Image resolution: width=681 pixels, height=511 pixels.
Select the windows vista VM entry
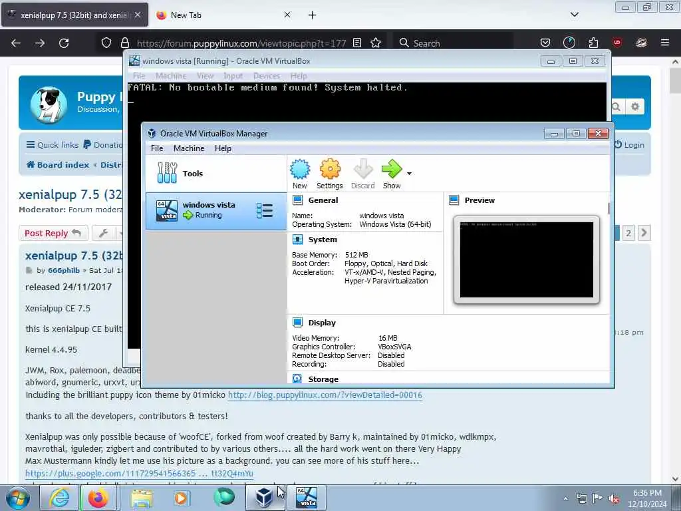coord(216,211)
